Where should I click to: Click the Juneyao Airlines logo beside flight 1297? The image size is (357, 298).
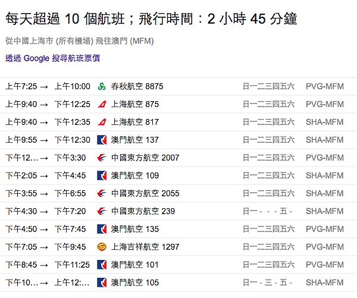[102, 247]
